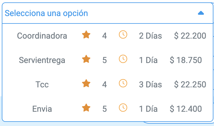This screenshot has width=214, height=126.
Task: Click the star icon beside Coordinadora
Action: click(x=86, y=34)
